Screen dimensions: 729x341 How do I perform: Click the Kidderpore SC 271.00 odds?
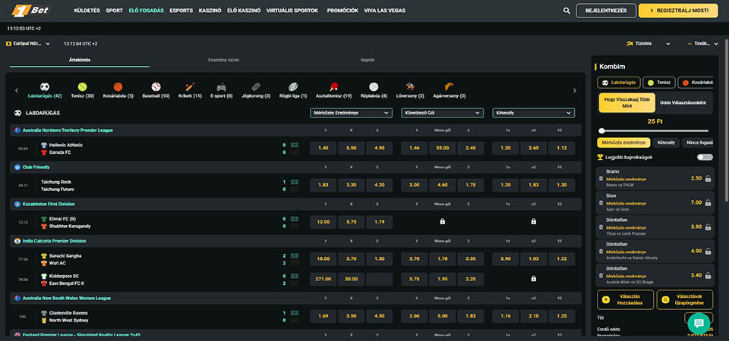pyautogui.click(x=323, y=280)
